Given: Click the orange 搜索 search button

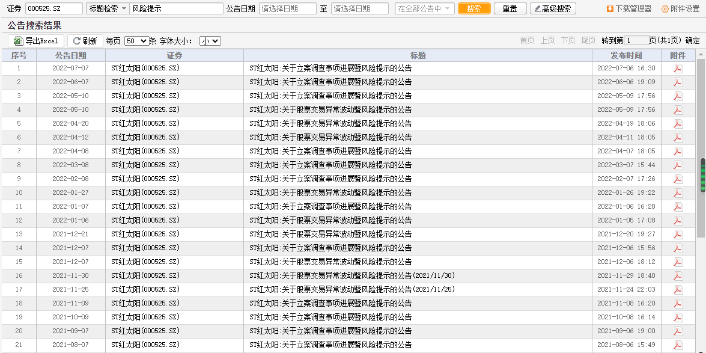Looking at the screenshot, I should (x=473, y=8).
